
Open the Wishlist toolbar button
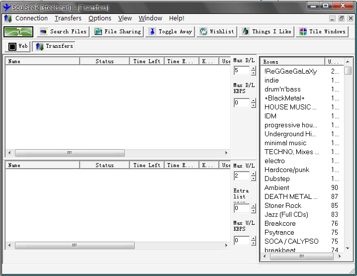[x=216, y=32]
